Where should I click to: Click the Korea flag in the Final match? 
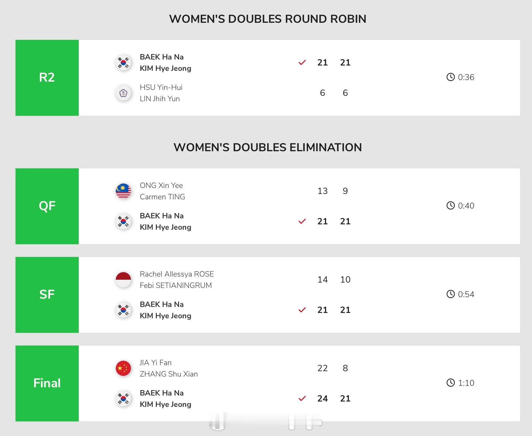coord(123,399)
